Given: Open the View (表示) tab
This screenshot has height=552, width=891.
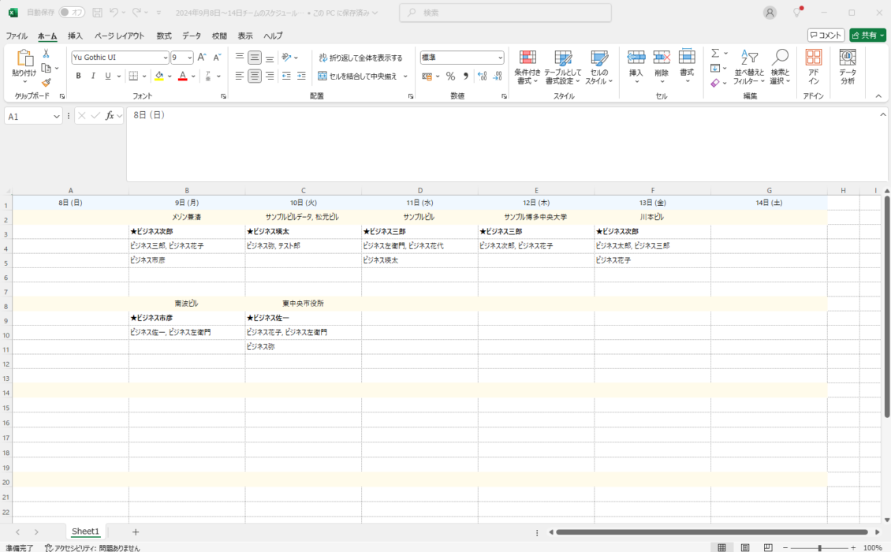Looking at the screenshot, I should [x=245, y=35].
